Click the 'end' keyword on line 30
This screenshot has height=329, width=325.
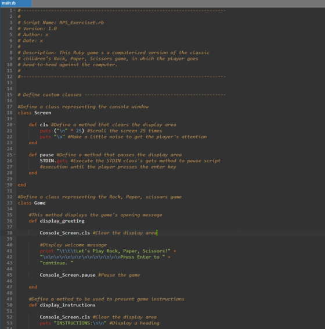pos(22,185)
